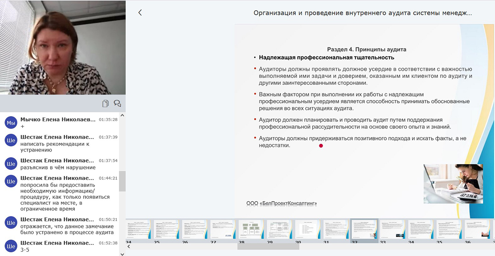Select slide 30 in the thumbnail strip

tap(307, 229)
